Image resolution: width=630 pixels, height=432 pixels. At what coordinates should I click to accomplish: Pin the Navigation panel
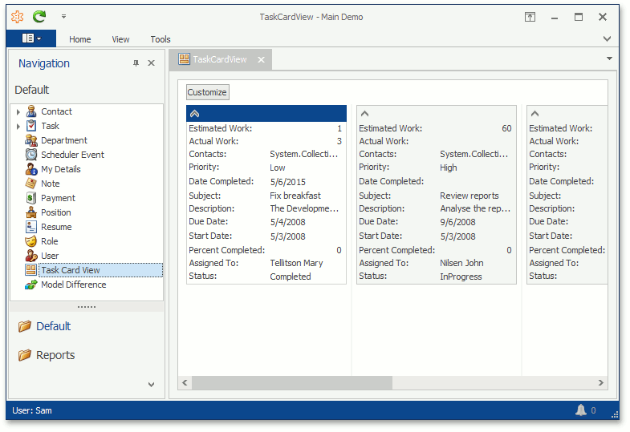[x=136, y=63]
